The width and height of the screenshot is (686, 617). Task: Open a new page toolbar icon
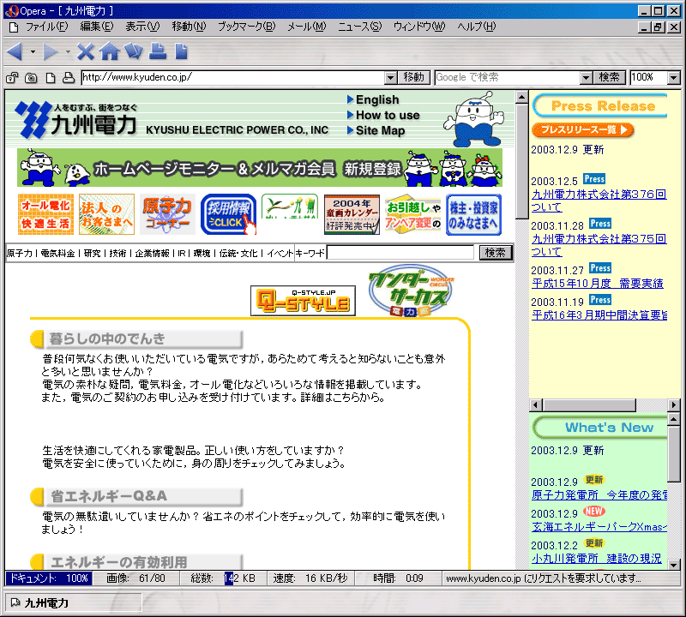tap(181, 51)
